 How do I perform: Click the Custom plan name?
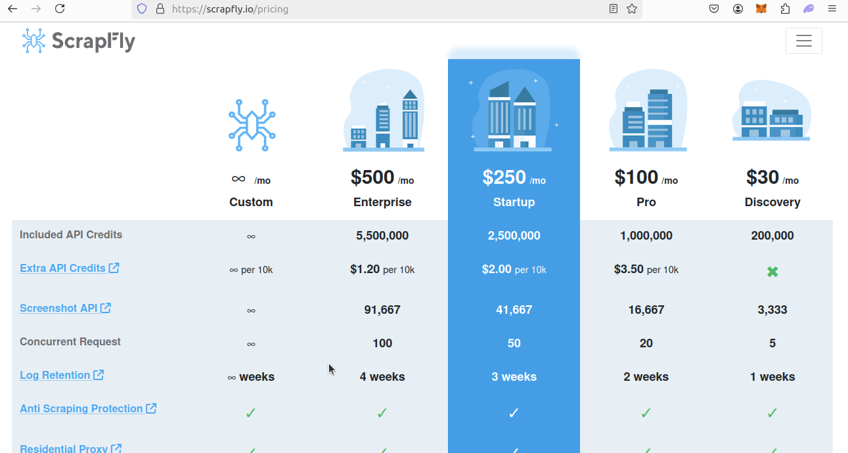coord(251,202)
